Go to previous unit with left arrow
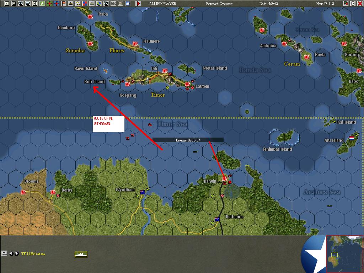This screenshot has height=273, width=364. (11, 254)
